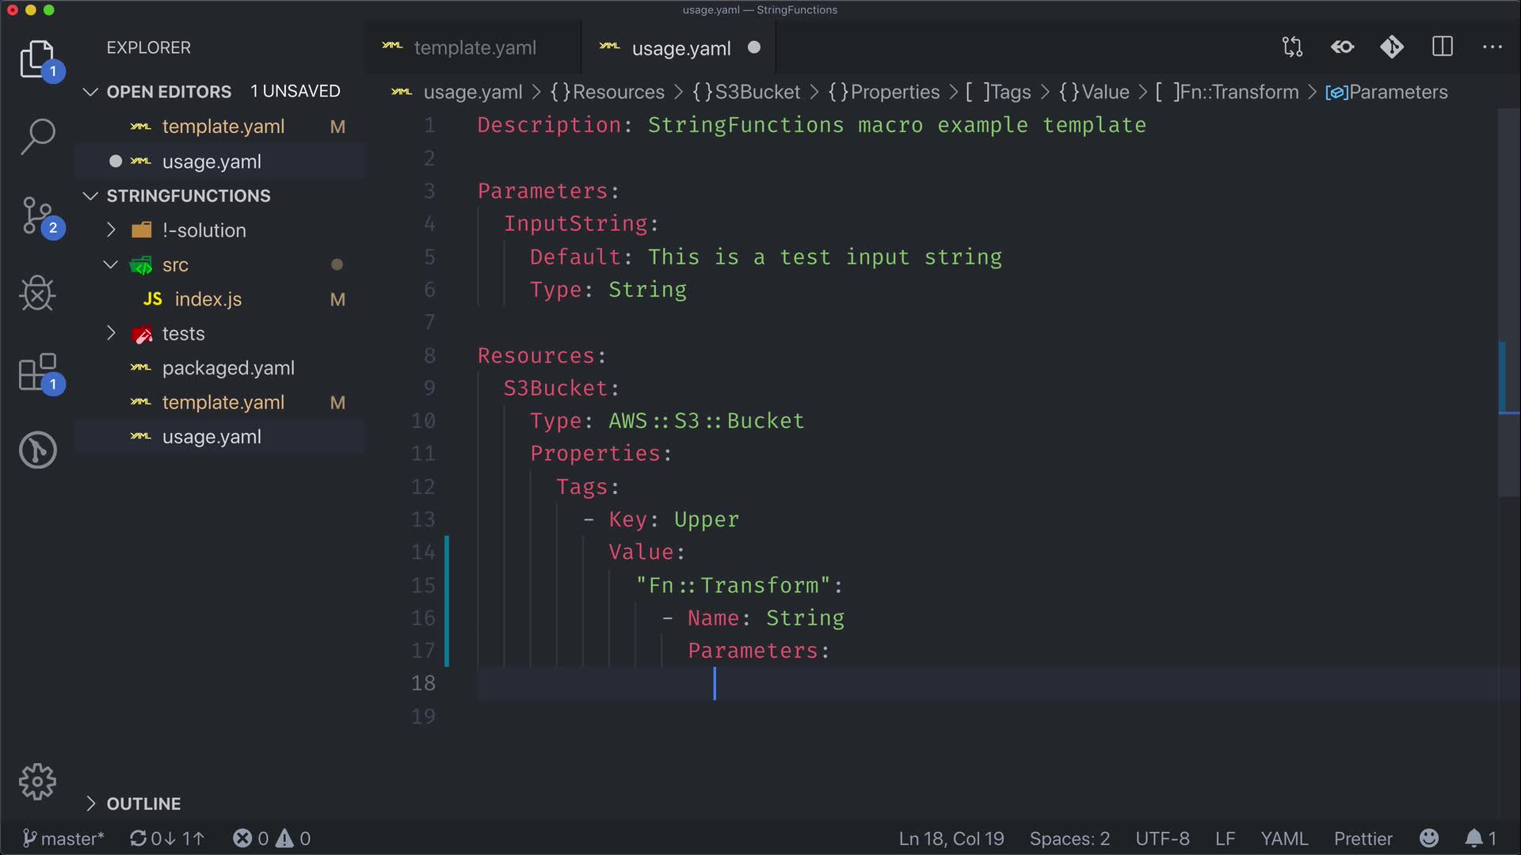Open the Search view in activity bar

37,136
